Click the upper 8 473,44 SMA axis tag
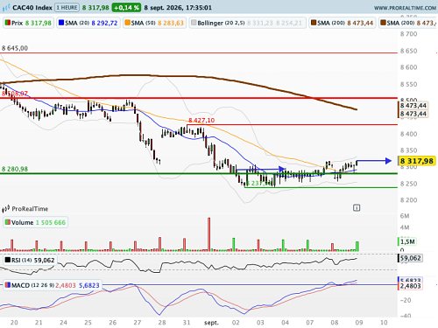The width and height of the screenshot is (438, 328). coord(413,106)
